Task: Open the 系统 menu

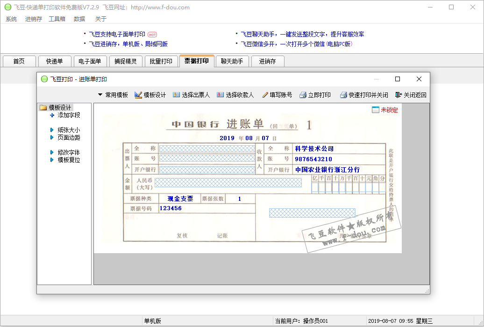Action: (11, 19)
